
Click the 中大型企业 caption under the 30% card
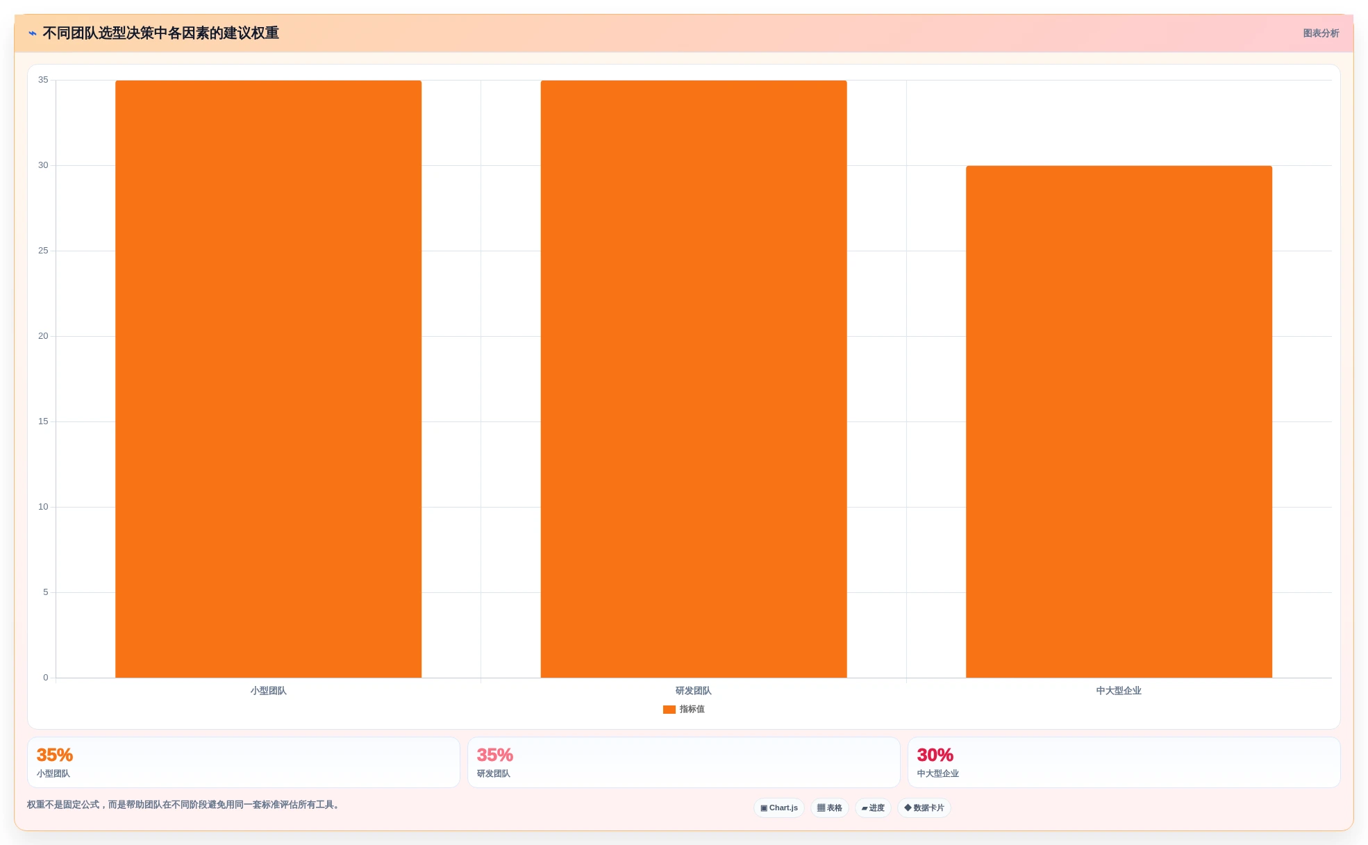[938, 773]
